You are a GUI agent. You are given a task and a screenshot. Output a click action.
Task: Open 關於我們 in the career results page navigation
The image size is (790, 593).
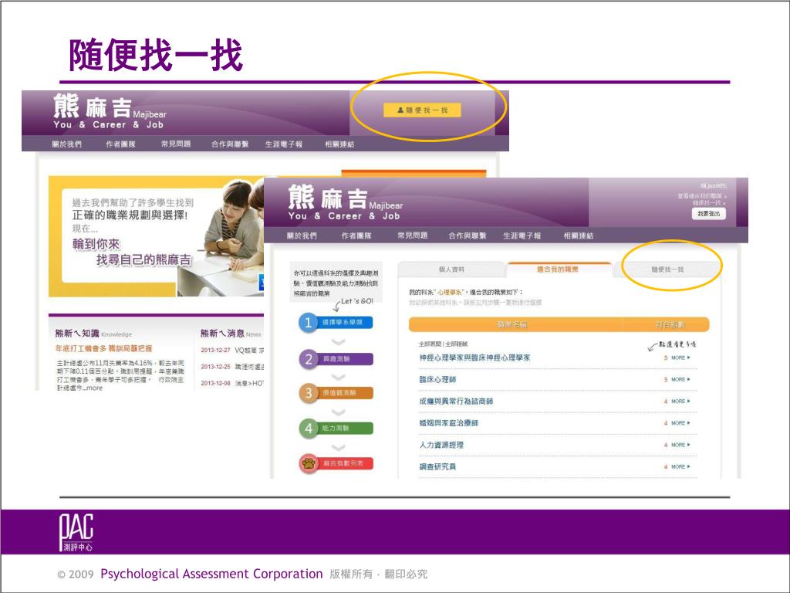pos(302,236)
